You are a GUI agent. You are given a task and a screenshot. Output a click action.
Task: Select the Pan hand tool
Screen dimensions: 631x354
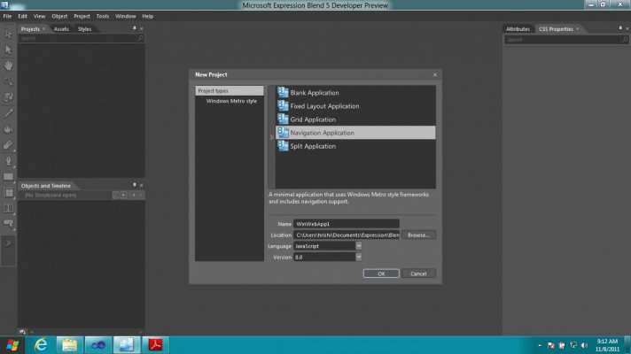[x=8, y=65]
